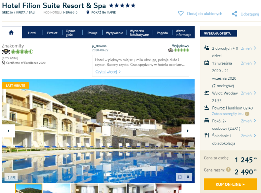
Task: Open Czytaj więcej review link
Action: [108, 72]
